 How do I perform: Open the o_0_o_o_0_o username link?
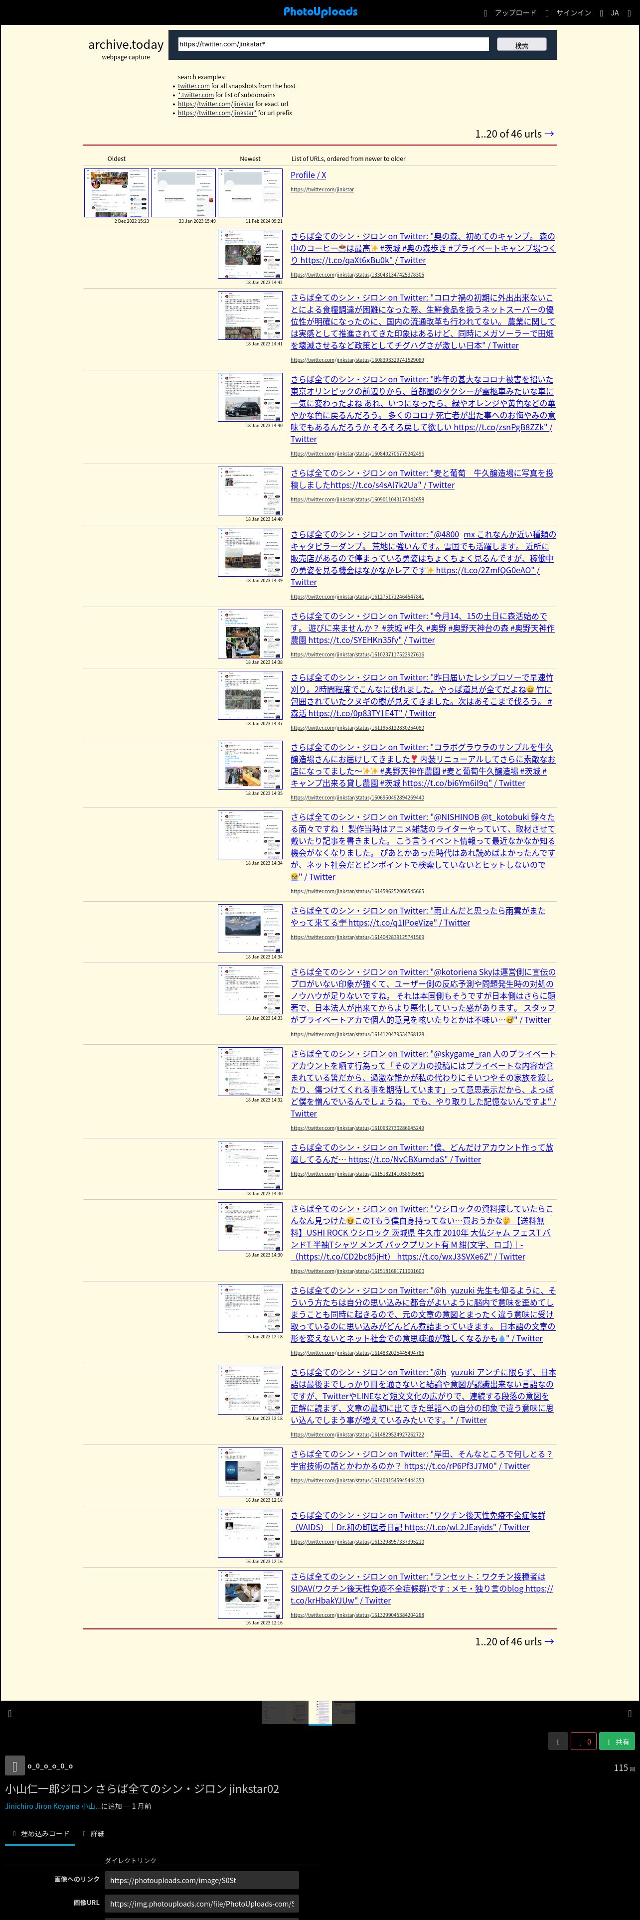pyautogui.click(x=50, y=1765)
